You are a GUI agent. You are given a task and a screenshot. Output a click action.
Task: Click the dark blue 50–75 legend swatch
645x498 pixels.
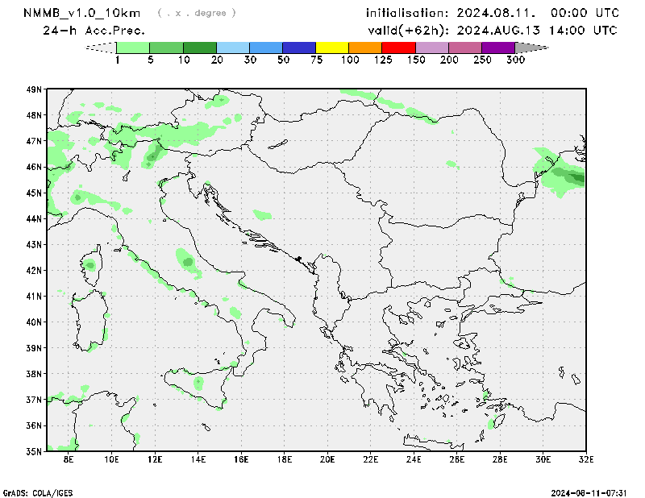(299, 48)
